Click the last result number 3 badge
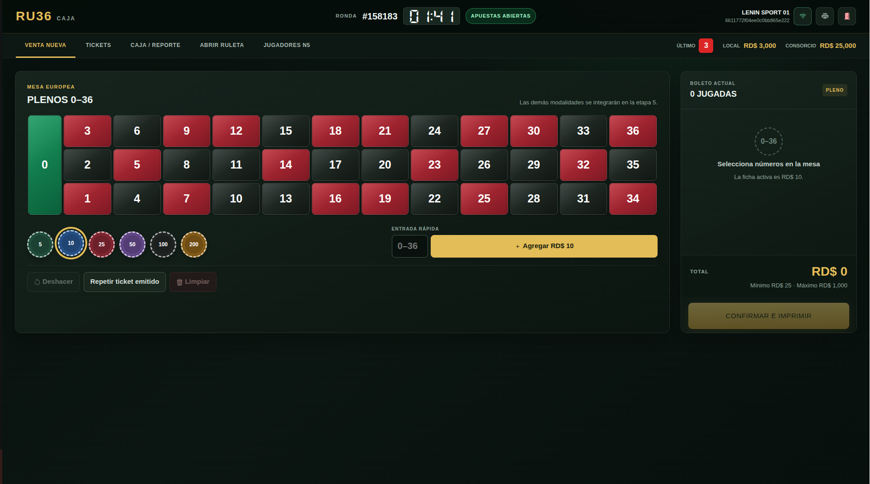 (x=706, y=46)
